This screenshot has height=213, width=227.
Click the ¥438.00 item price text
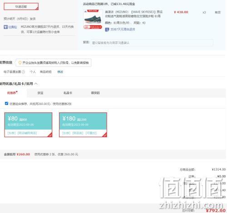181,12
